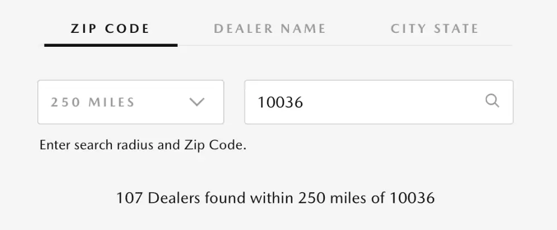Open the 250 MILES radius dropdown

tap(131, 102)
